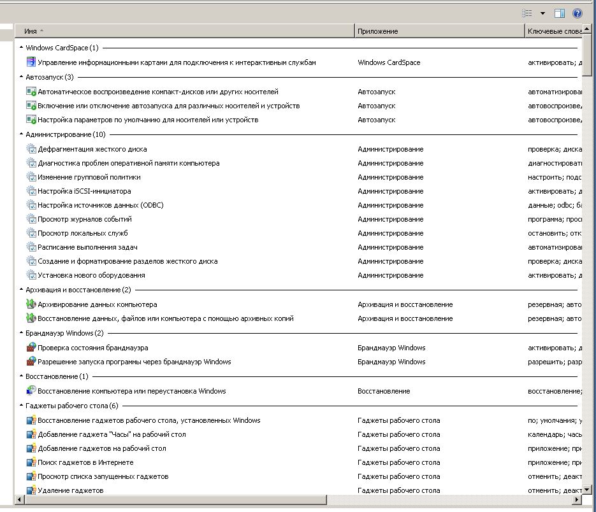The image size is (596, 512).
Task: Click the horizontal scrollbar left arrow
Action: [x=19, y=499]
